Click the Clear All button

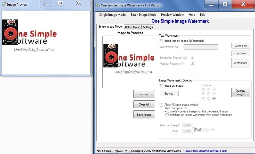144,104
